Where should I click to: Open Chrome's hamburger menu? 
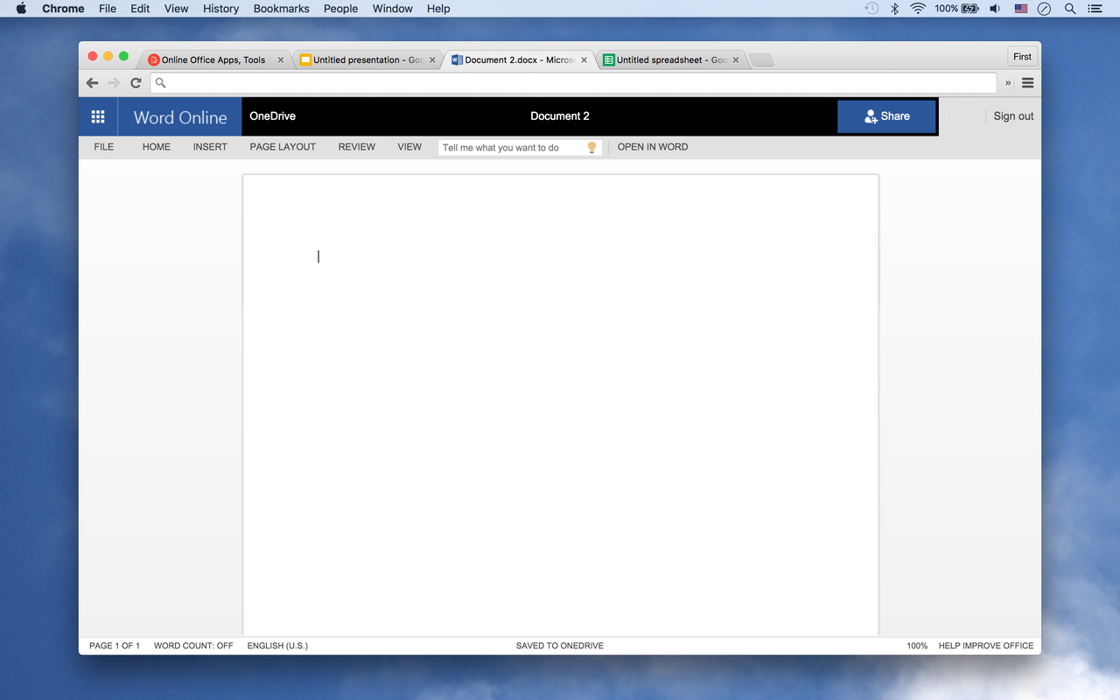point(1027,83)
